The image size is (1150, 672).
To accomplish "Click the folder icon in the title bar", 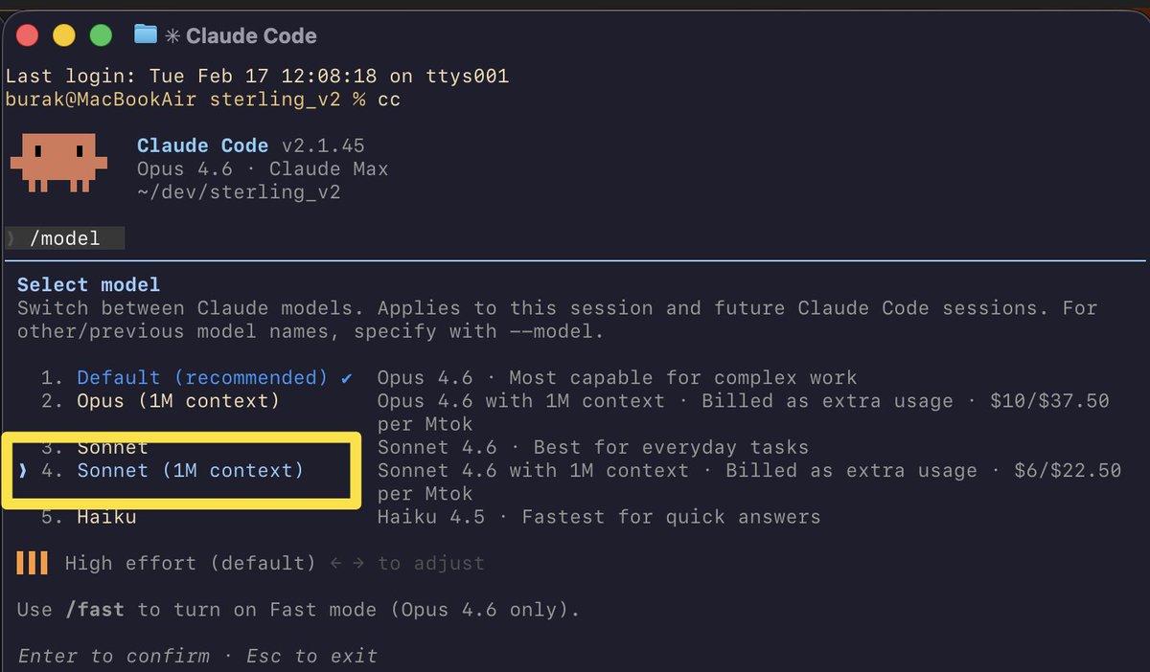I will 146,35.
